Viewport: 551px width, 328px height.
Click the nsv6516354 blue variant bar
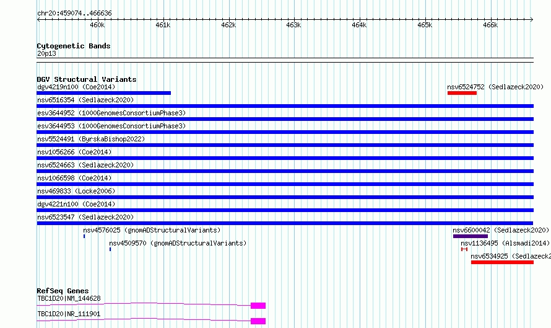point(285,106)
